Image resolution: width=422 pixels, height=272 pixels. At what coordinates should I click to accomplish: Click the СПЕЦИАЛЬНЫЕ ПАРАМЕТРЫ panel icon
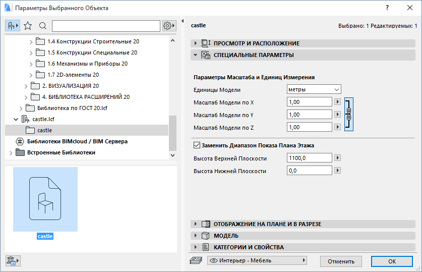(x=206, y=55)
